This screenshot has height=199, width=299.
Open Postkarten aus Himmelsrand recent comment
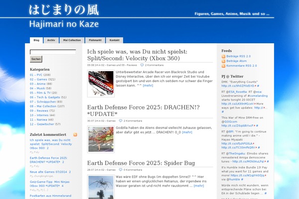(50, 196)
